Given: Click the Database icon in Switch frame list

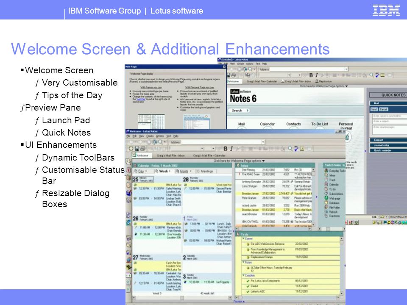Looking at the screenshot, I should (x=326, y=203).
